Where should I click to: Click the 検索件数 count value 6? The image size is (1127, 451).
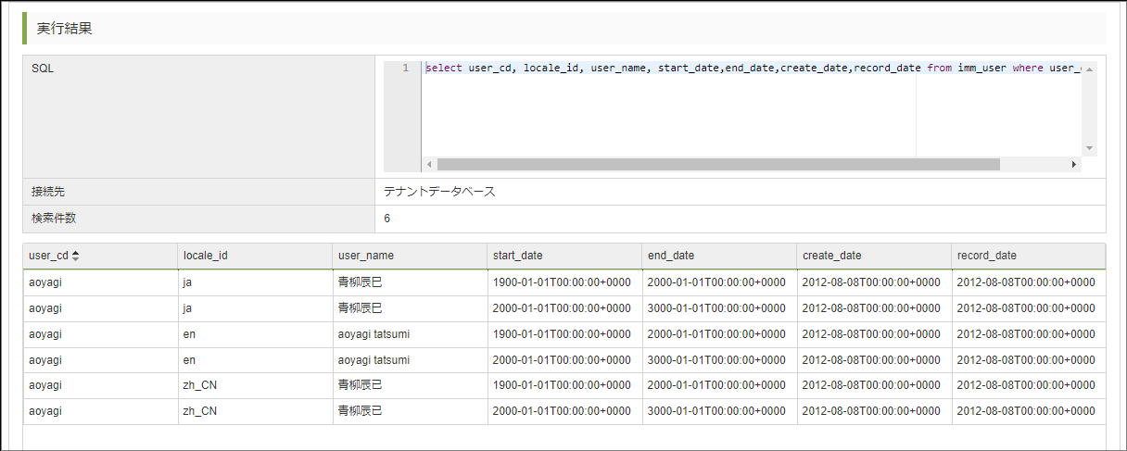pos(387,219)
